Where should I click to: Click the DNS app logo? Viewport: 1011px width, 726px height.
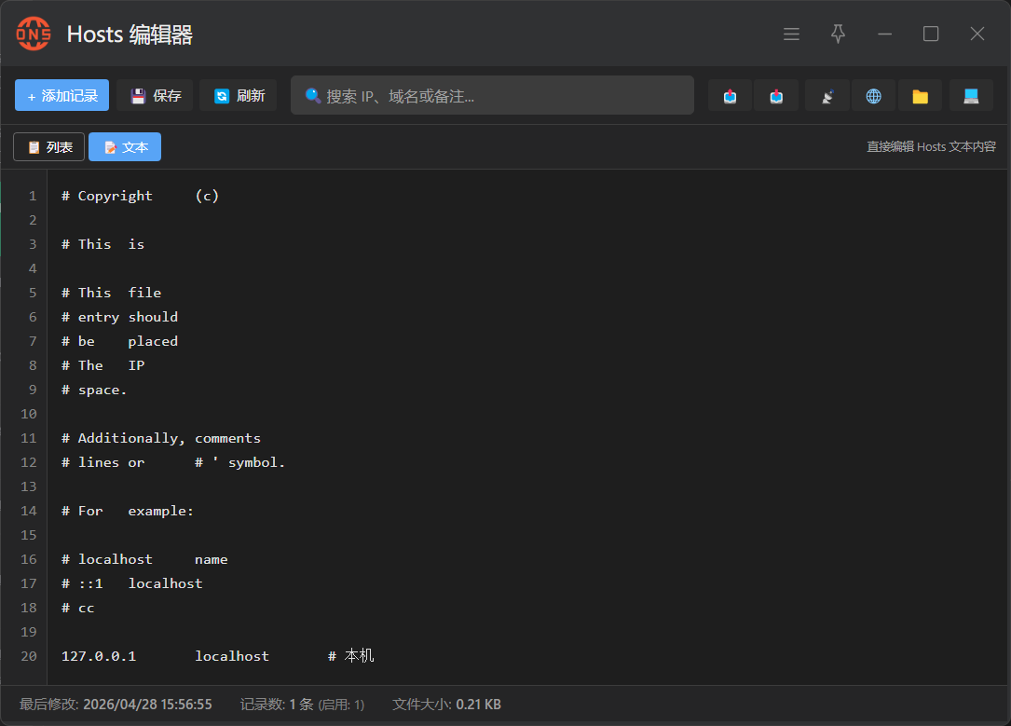(x=34, y=34)
